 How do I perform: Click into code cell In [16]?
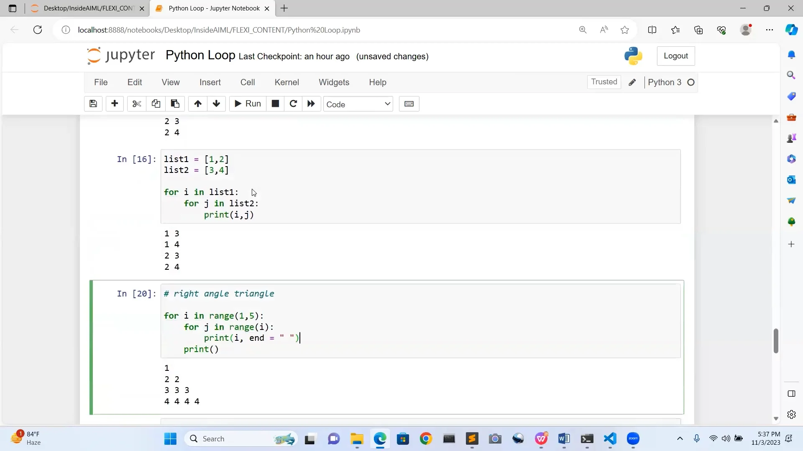coord(420,187)
